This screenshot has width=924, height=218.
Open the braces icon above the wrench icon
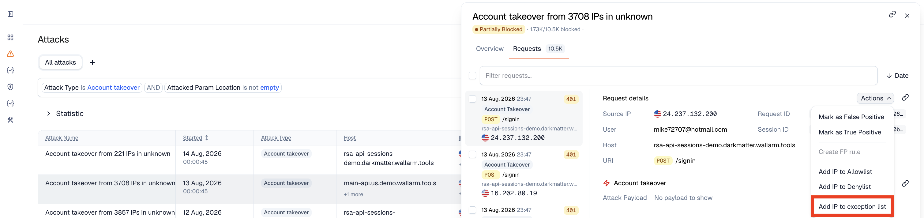[10, 103]
